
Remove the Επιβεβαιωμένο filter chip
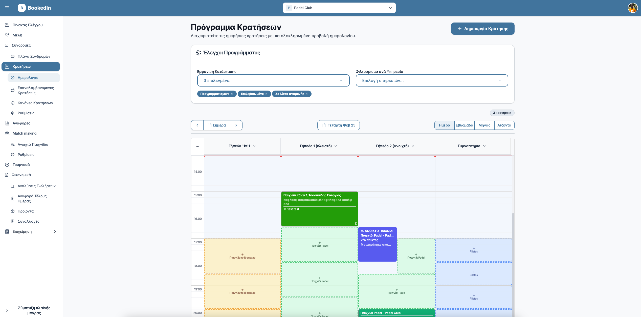click(266, 94)
